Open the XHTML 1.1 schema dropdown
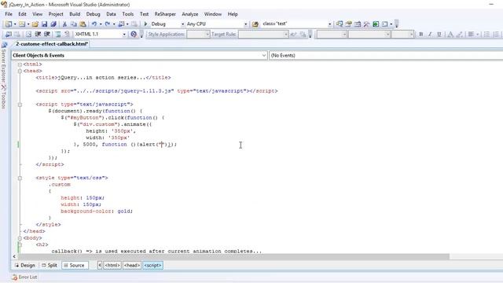503x283 pixels. point(124,34)
